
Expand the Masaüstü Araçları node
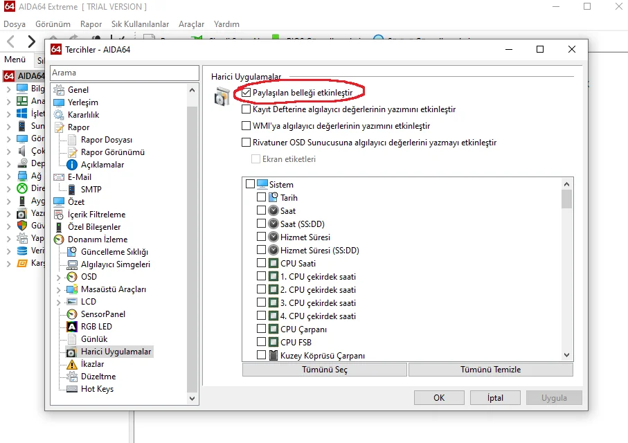(58, 289)
